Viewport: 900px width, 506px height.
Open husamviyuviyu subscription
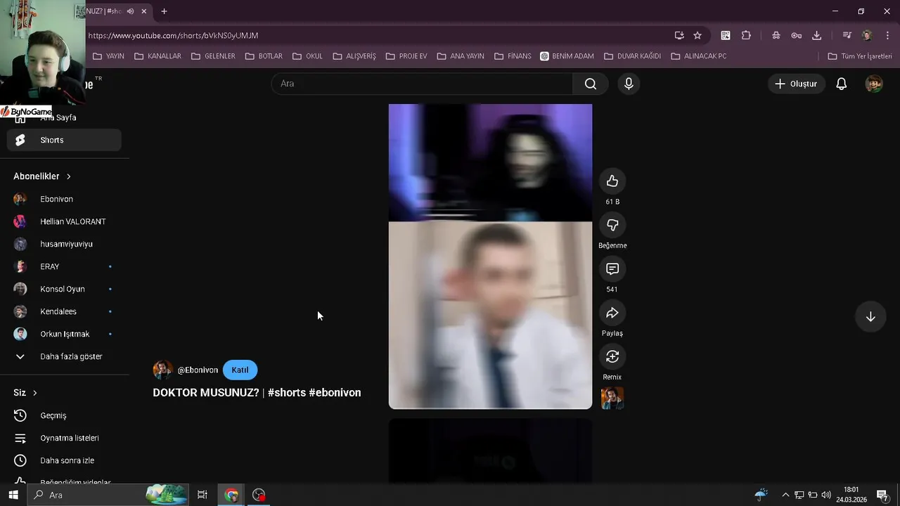64,244
